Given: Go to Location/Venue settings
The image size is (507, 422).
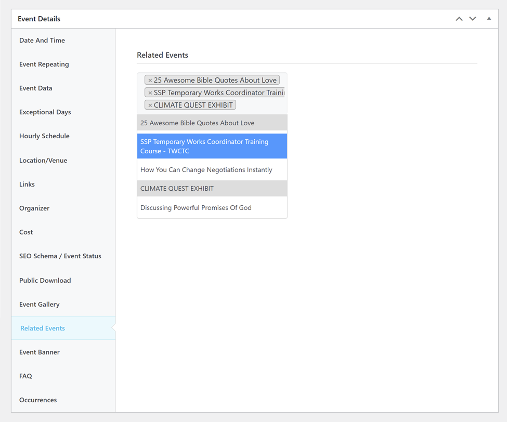Looking at the screenshot, I should tap(43, 161).
